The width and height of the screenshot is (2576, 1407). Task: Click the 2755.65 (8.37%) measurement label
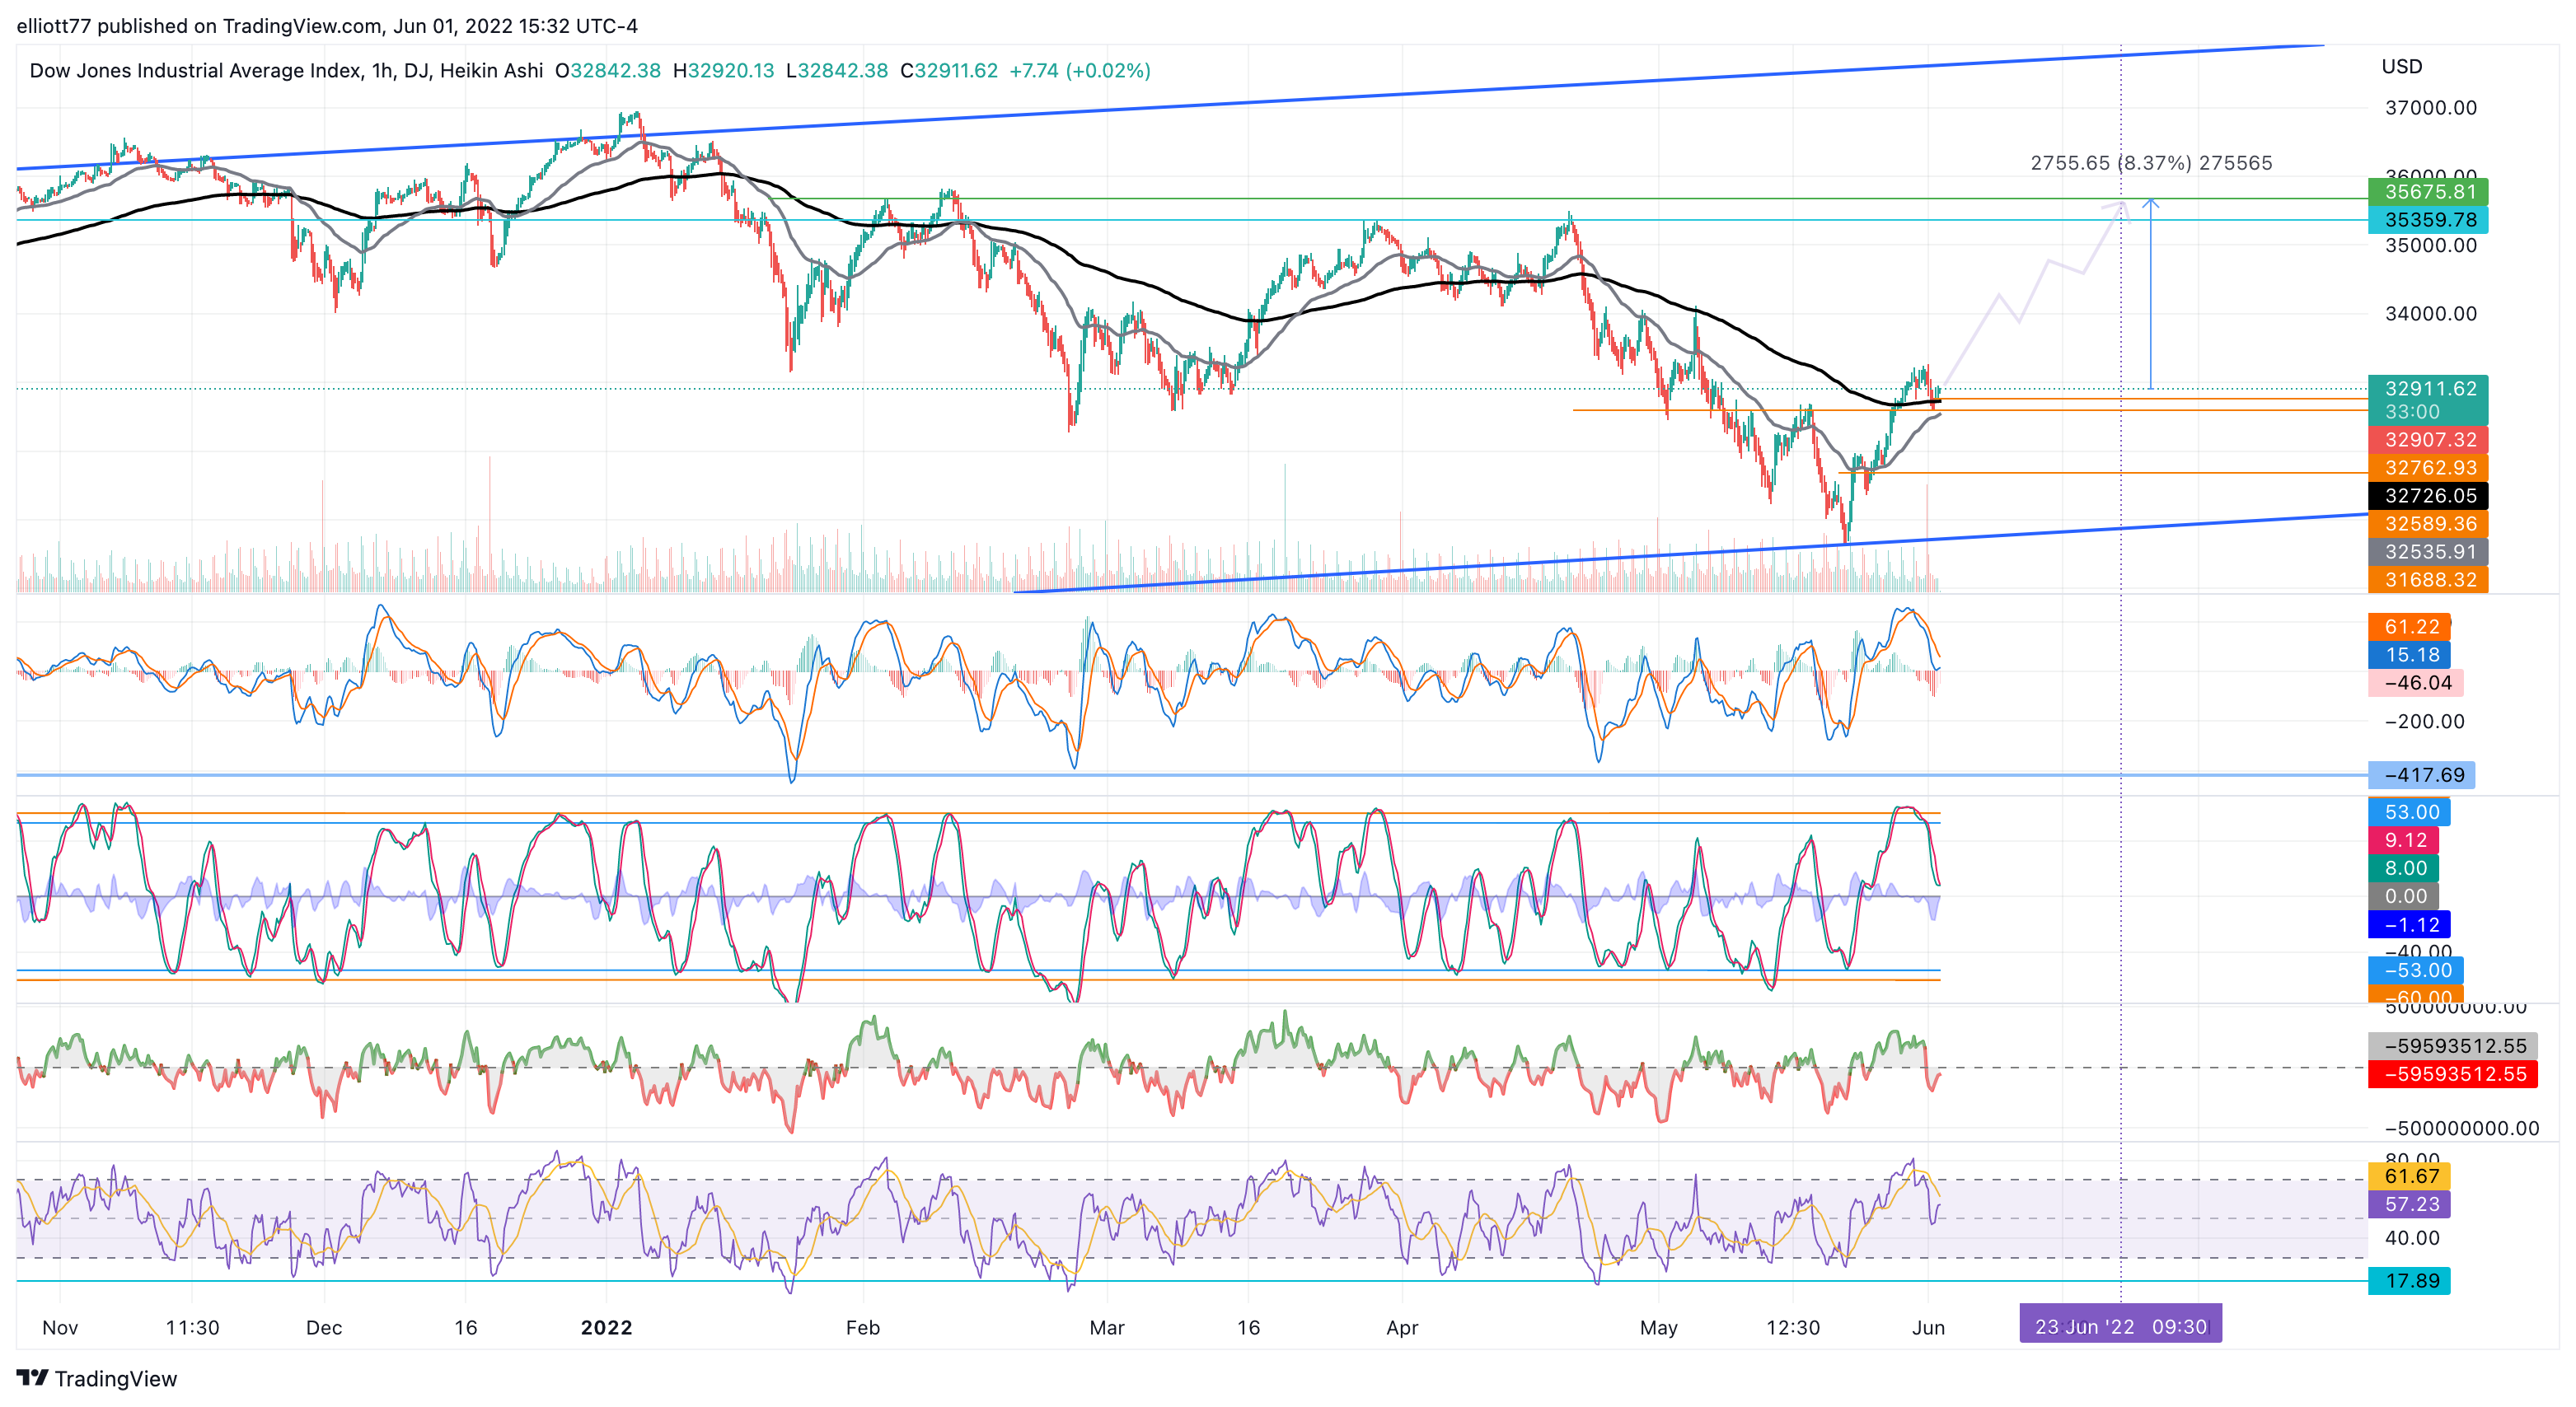(2151, 163)
